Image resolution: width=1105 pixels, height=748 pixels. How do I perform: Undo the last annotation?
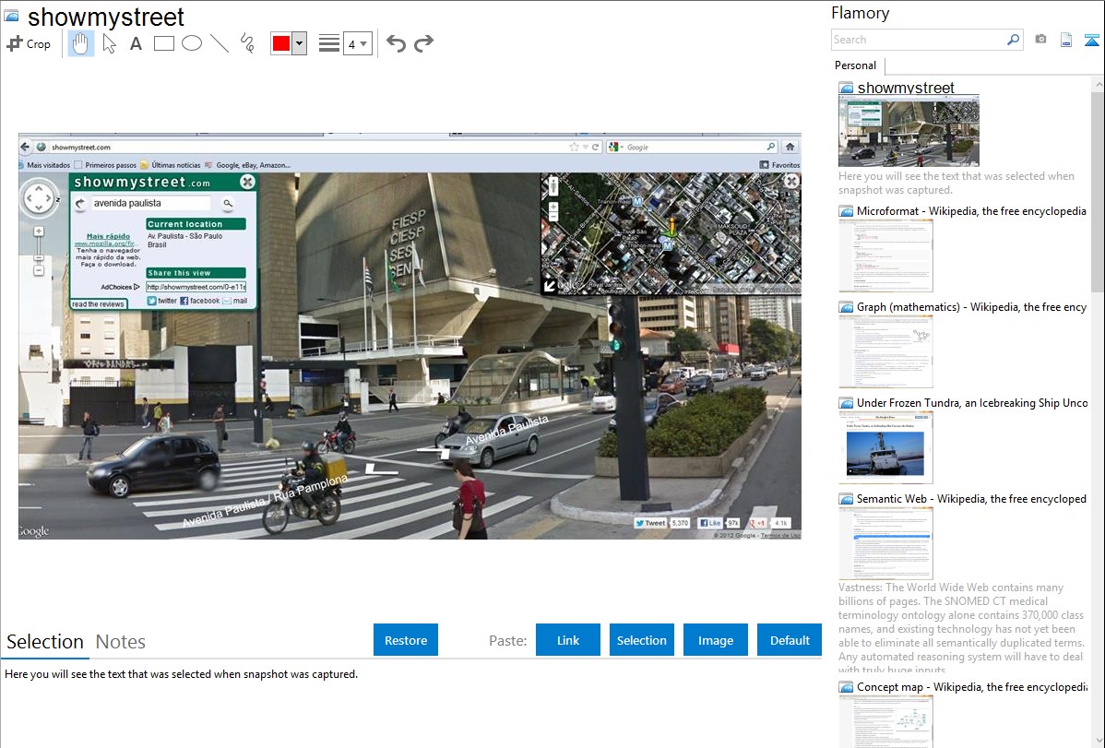click(396, 43)
